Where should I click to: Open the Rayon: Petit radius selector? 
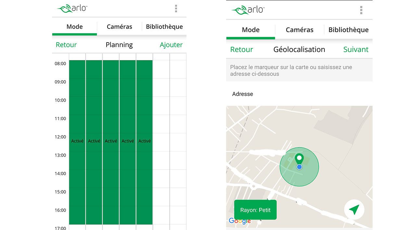pos(255,210)
